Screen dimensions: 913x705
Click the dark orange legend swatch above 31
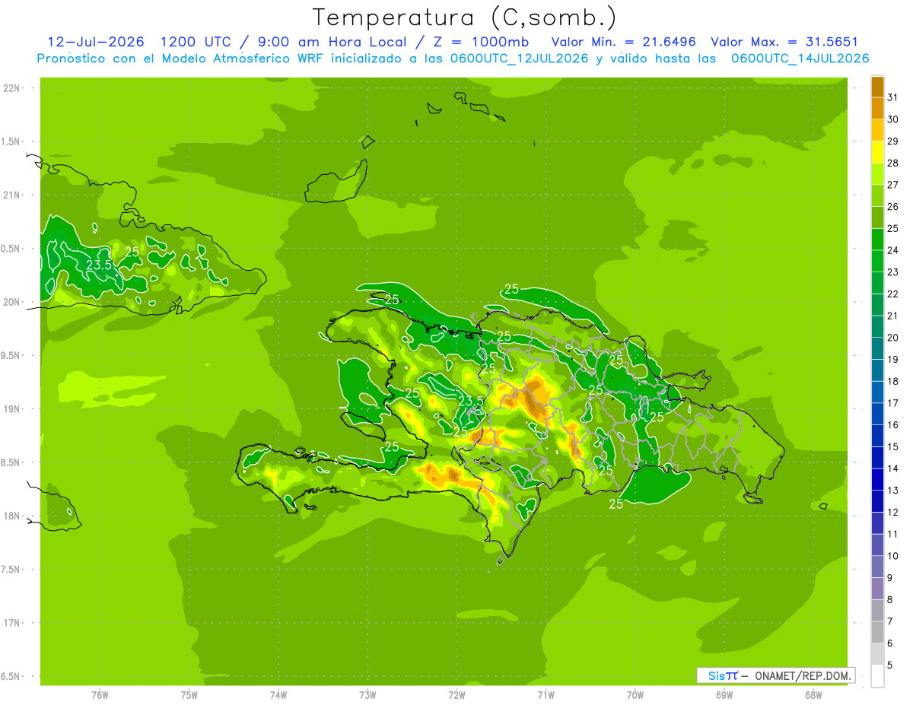click(877, 87)
